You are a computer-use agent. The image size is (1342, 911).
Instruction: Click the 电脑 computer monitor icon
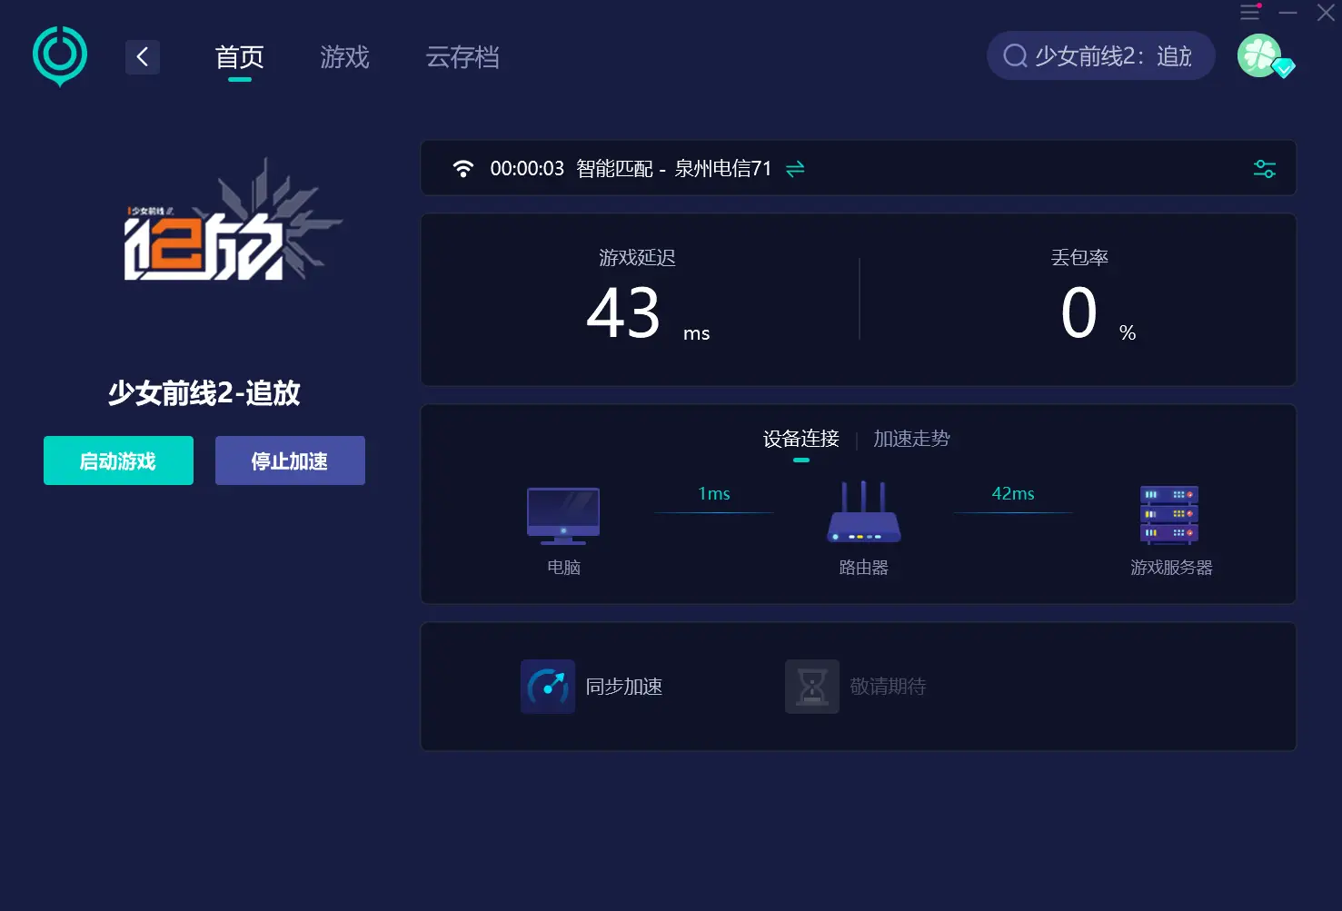563,516
